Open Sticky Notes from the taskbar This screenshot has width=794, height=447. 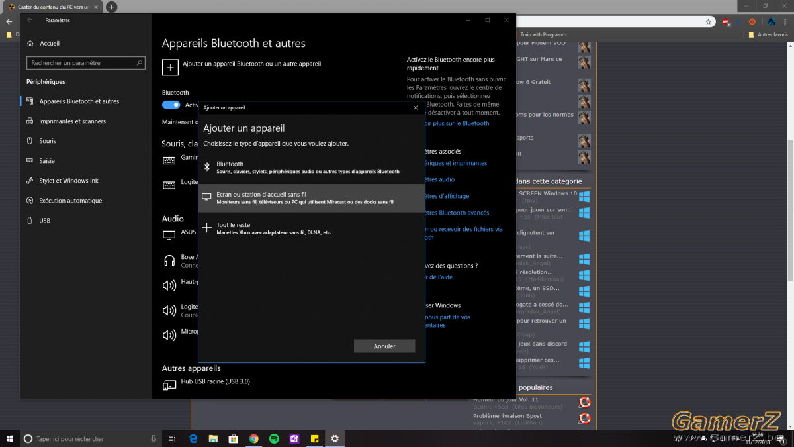[315, 438]
